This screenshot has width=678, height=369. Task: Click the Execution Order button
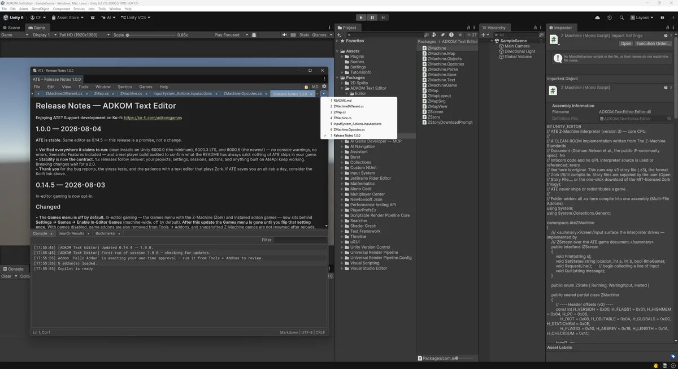pyautogui.click(x=653, y=44)
